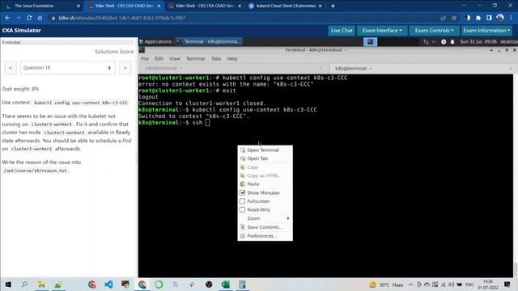
Task: Bookmark this page with star icon
Action: [x=454, y=18]
